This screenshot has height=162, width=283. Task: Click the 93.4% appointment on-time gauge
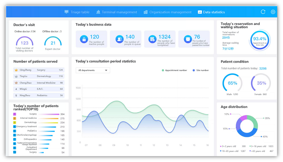point(260,40)
